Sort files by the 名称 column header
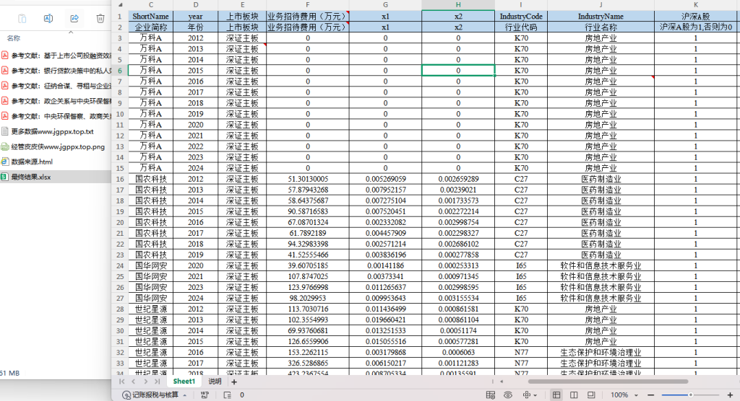Screen dimensions: 740x401 (x=14, y=38)
